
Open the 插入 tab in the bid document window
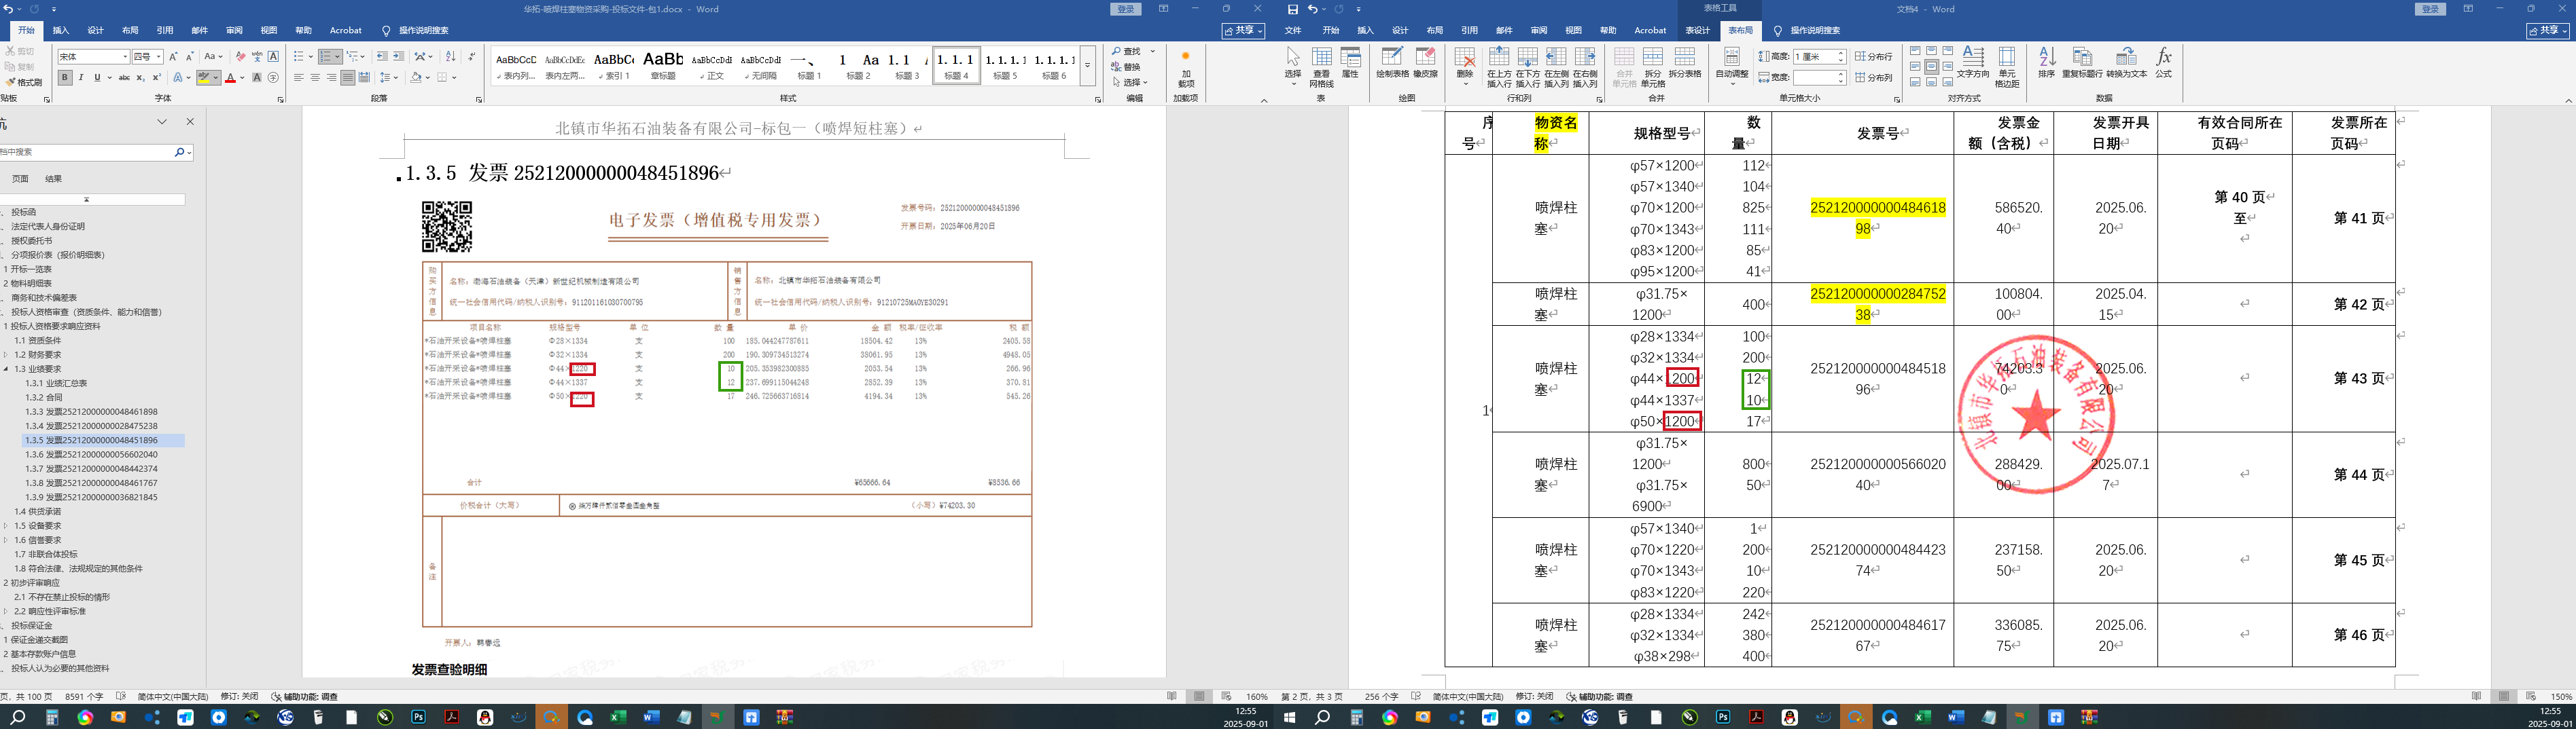coord(61,31)
